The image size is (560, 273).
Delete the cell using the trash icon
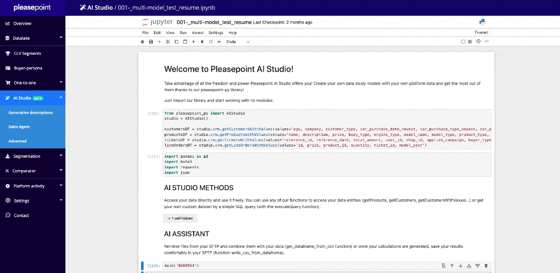point(486,265)
